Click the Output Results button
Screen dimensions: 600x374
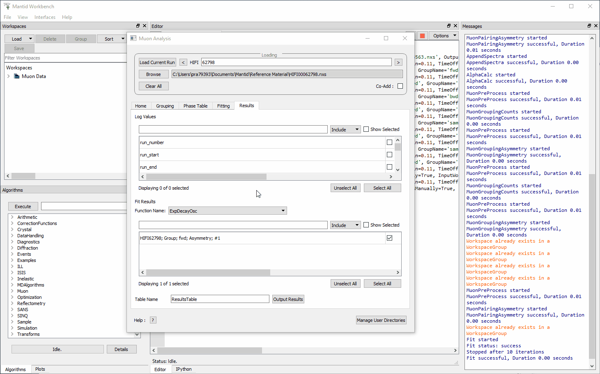(x=288, y=299)
